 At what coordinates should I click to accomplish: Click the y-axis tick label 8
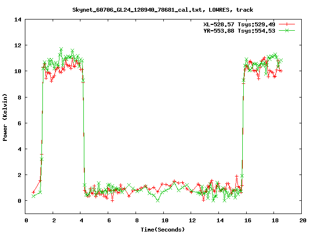pos(19,97)
